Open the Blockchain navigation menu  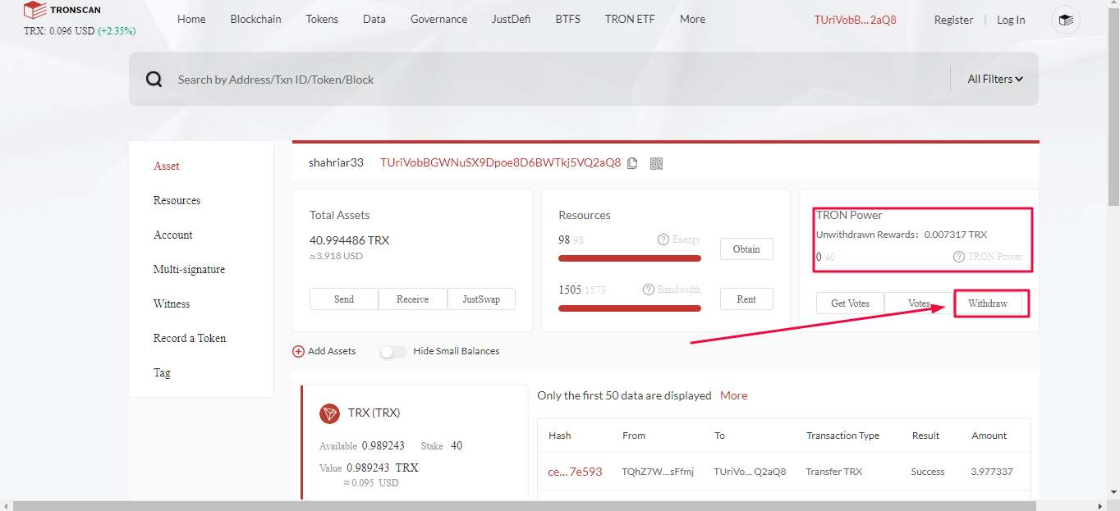coord(255,19)
